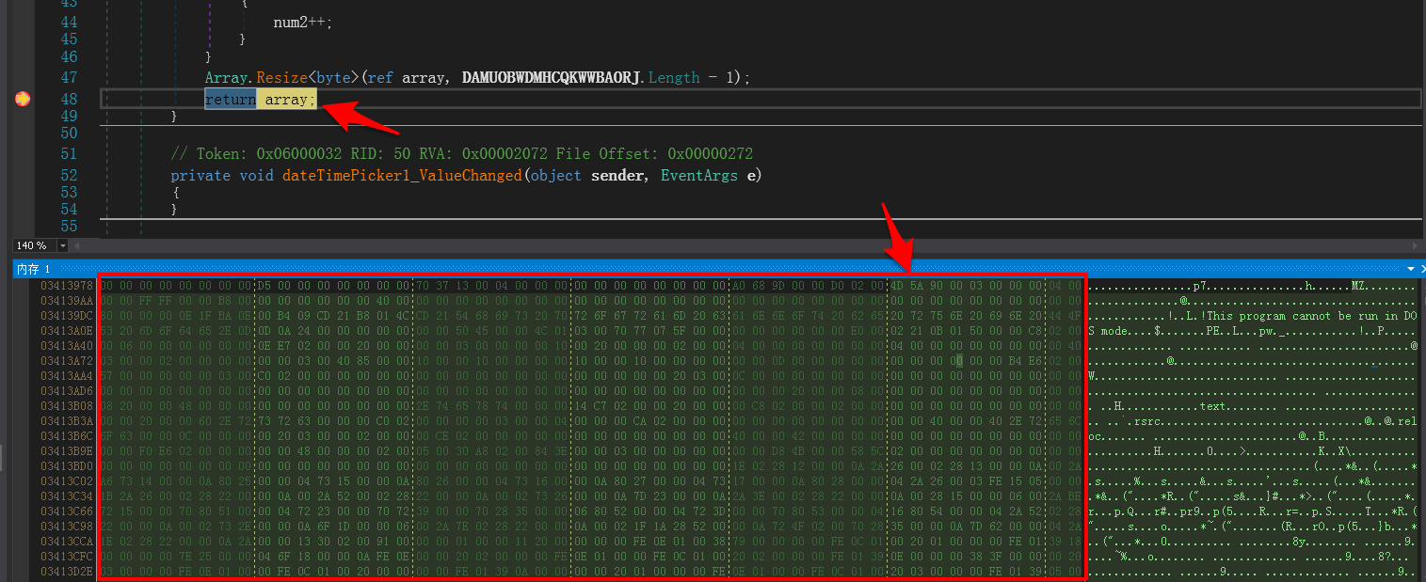Click memory address 03413D2E
The height and width of the screenshot is (582, 1426).
(x=67, y=572)
